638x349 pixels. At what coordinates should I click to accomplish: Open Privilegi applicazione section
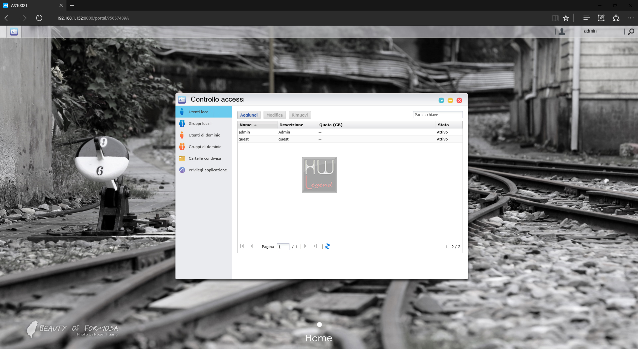(204, 170)
